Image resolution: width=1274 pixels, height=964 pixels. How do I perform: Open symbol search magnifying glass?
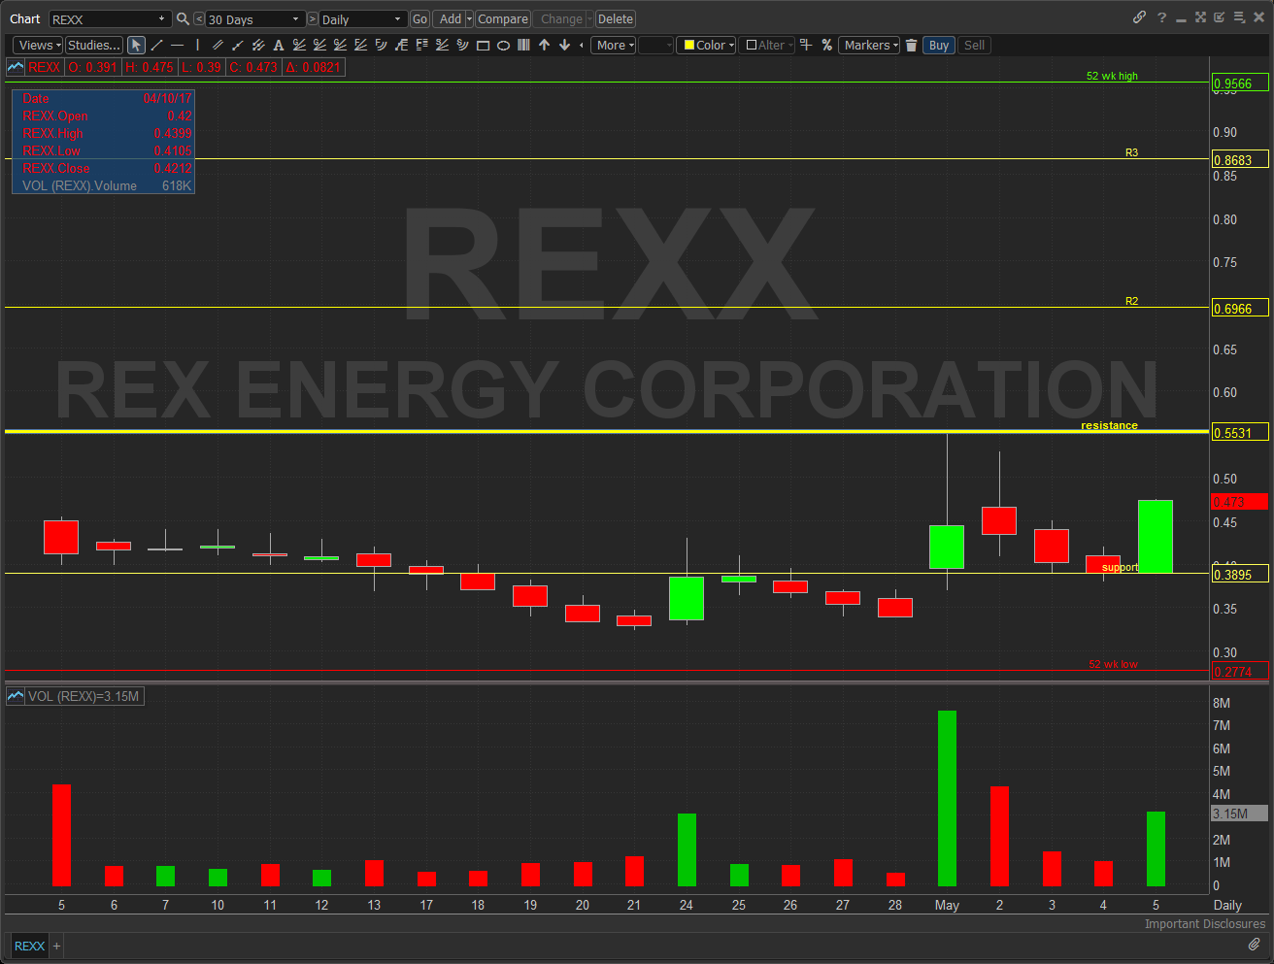point(183,18)
